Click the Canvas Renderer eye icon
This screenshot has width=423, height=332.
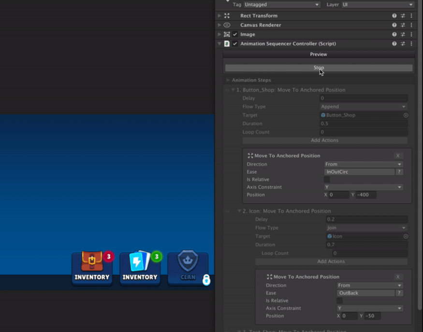click(x=227, y=25)
